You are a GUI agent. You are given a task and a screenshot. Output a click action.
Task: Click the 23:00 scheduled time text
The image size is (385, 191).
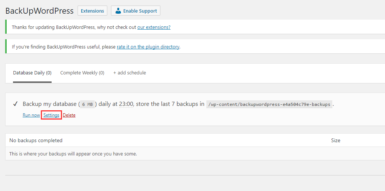(x=126, y=104)
